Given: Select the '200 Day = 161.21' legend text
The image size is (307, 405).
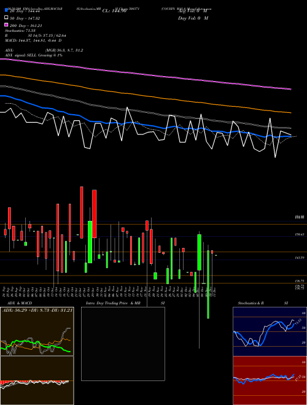Looking at the screenshot, I should click(x=26, y=26).
